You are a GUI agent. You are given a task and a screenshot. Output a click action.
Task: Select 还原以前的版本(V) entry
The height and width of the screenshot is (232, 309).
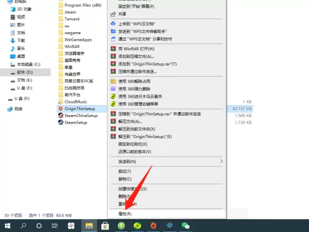pos(135,152)
